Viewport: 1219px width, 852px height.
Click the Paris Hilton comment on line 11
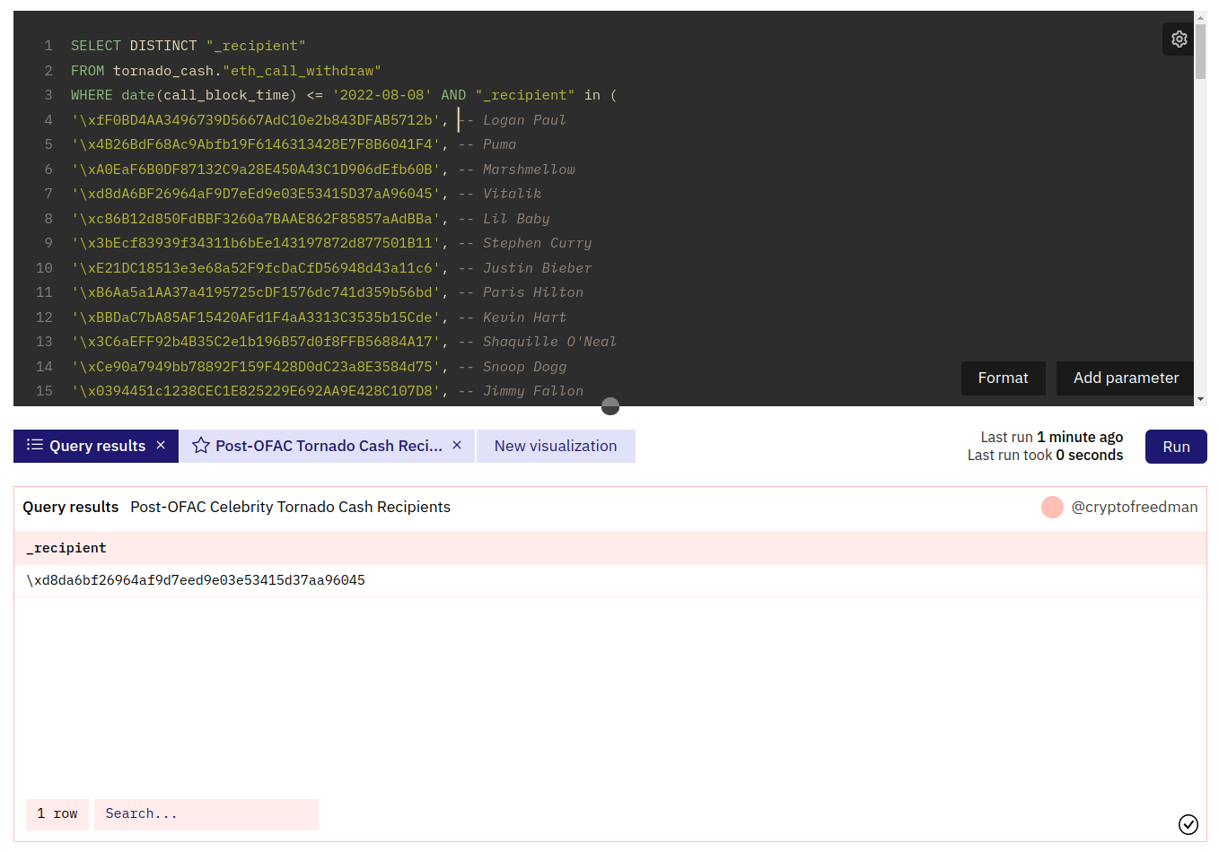[x=521, y=292]
